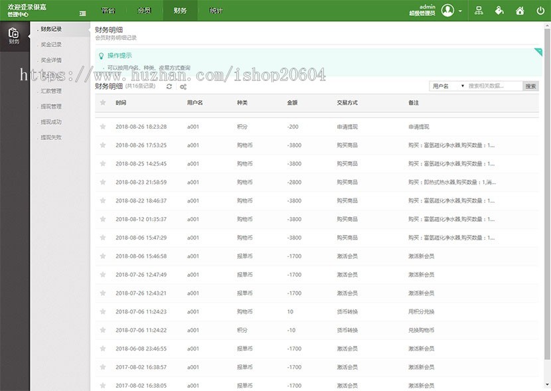Click the refresh icon next to 财务明细
The height and width of the screenshot is (391, 551).
click(x=169, y=86)
